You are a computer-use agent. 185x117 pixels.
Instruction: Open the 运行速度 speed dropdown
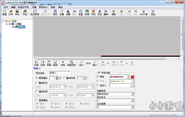pyautogui.click(x=133, y=107)
